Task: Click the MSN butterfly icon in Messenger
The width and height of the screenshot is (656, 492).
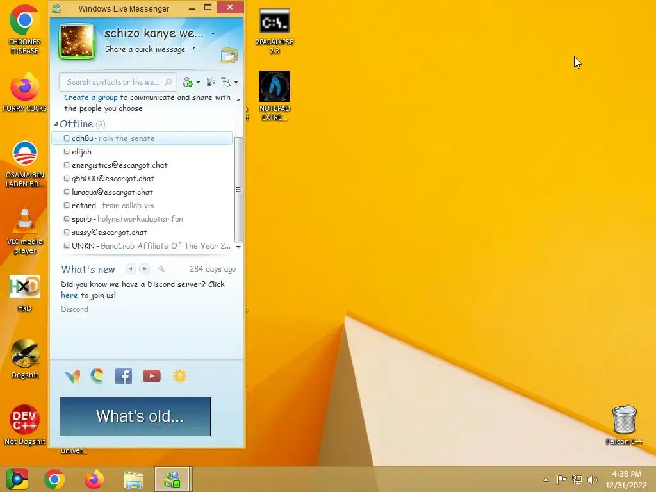Action: coord(72,376)
